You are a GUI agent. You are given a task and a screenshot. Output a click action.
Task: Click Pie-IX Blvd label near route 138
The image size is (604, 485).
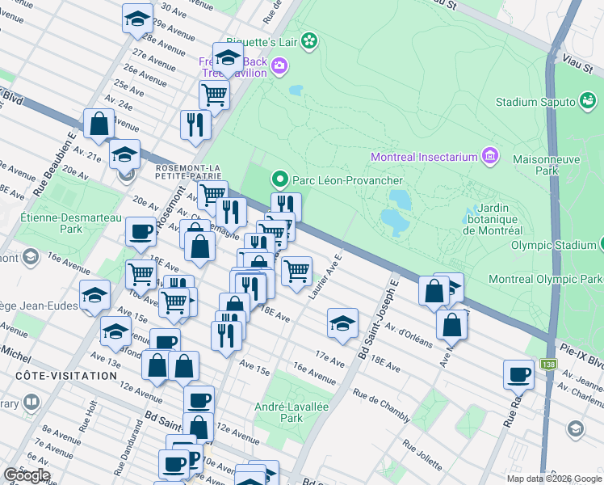tap(581, 355)
